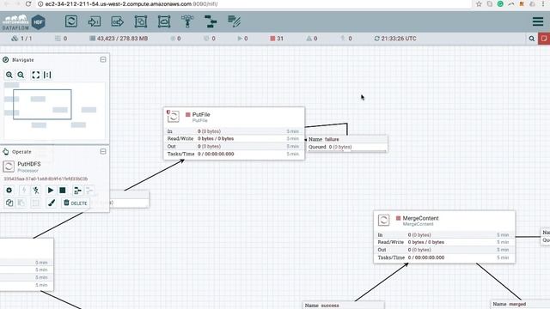Image resolution: width=550 pixels, height=309 pixels.
Task: Click the Enable lightning icon
Action: 24,190
